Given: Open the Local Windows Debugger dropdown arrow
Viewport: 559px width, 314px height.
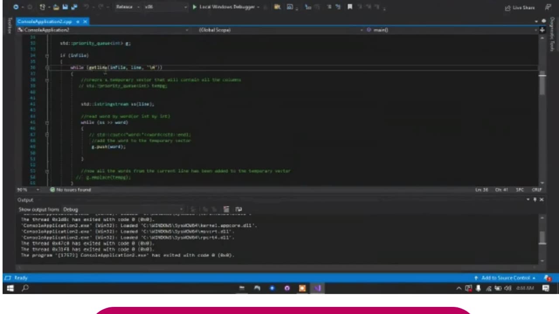Looking at the screenshot, I should coord(259,7).
